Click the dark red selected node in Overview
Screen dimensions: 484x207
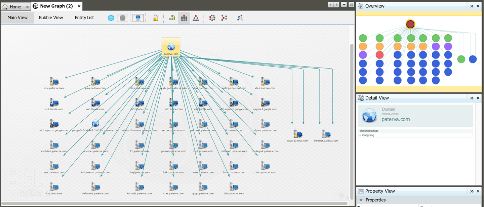click(410, 24)
